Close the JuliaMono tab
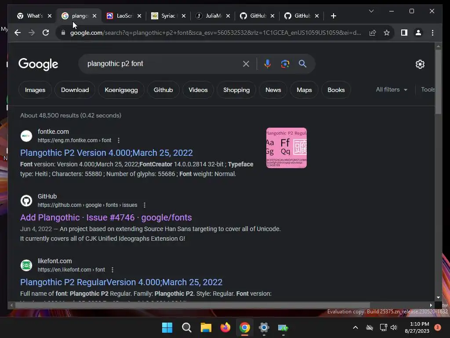Image resolution: width=450 pixels, height=338 pixels. point(228,16)
